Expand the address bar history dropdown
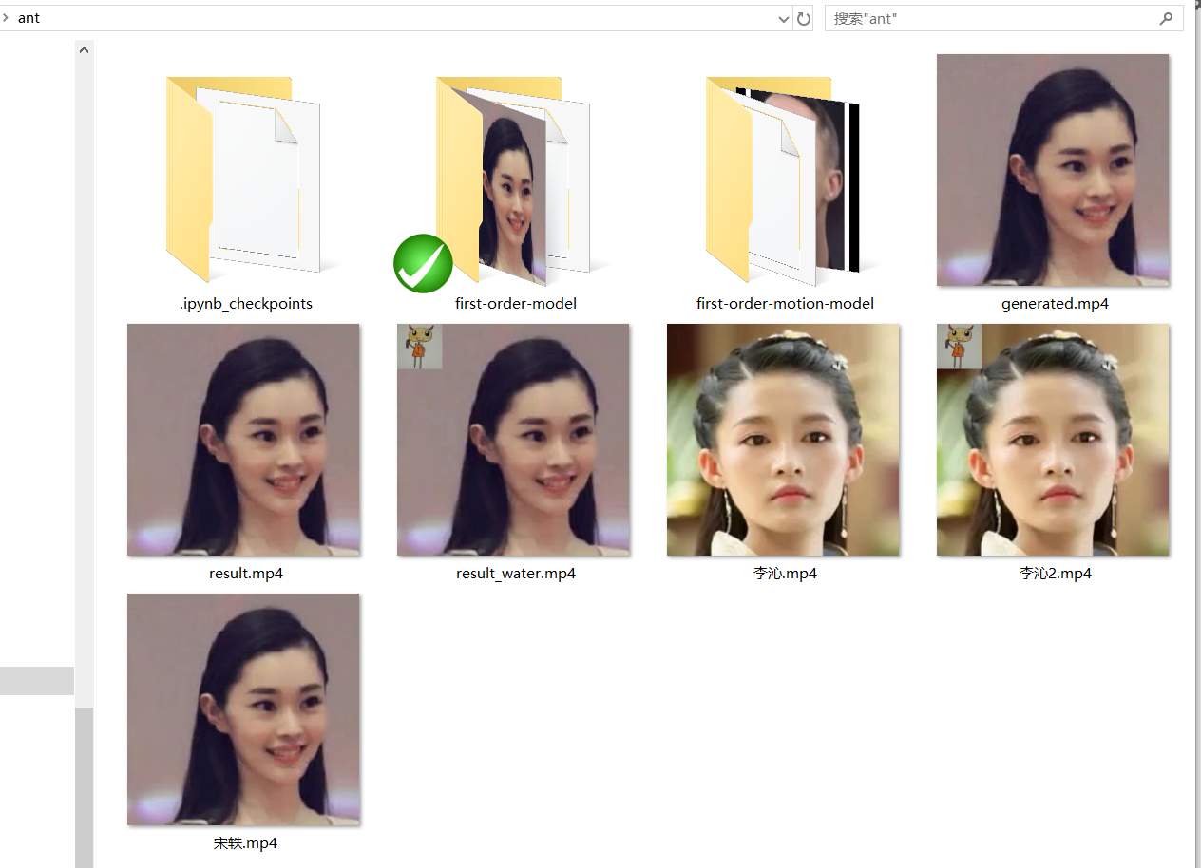Screen dimensions: 1201x868 point(783,18)
